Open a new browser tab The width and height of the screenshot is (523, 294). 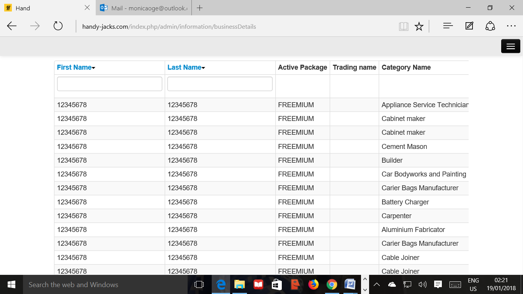(x=199, y=8)
